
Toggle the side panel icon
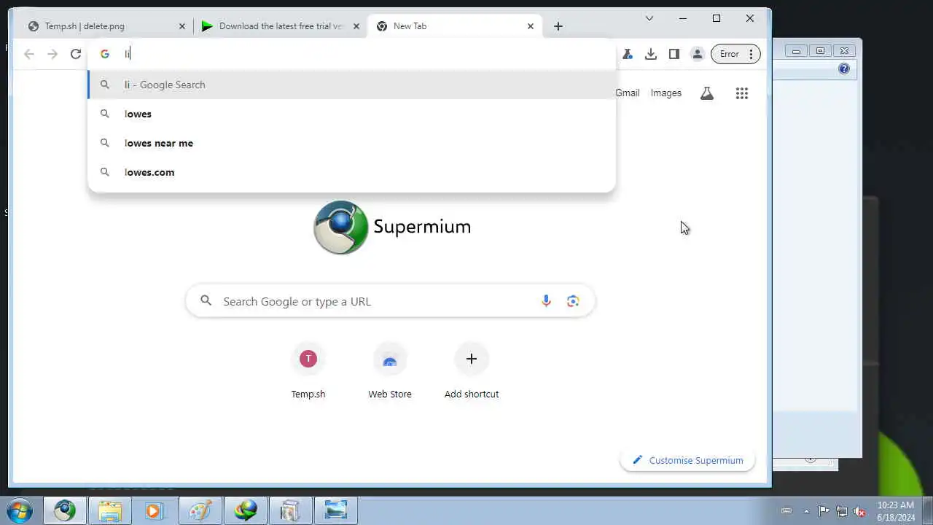[x=674, y=54]
